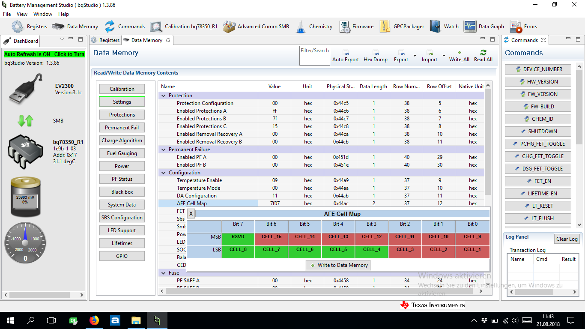Click the Hex Dump icon
The image size is (585, 329).
point(375,53)
